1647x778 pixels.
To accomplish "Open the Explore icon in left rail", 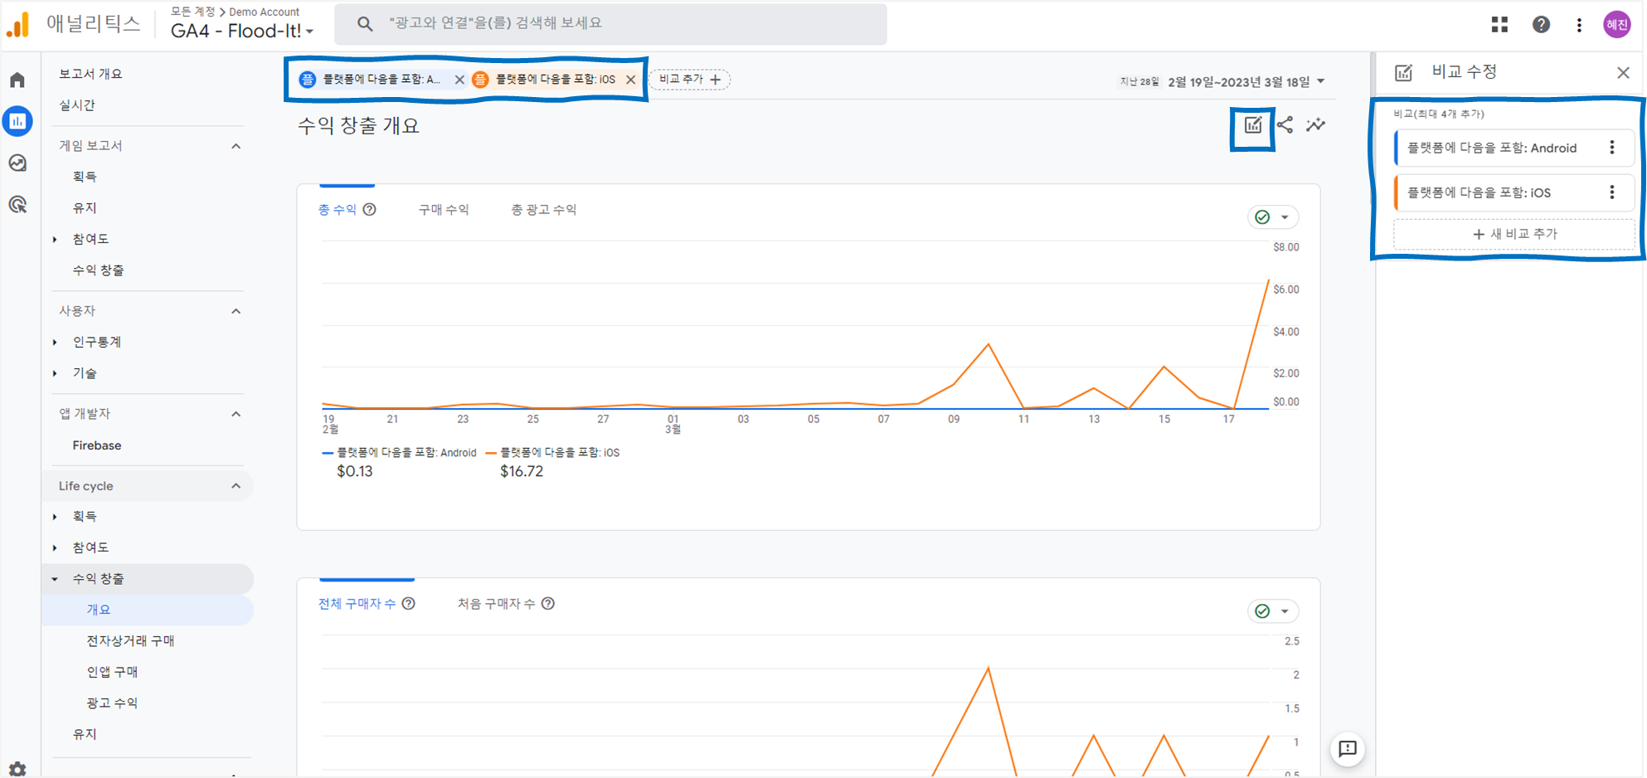I will pos(17,163).
